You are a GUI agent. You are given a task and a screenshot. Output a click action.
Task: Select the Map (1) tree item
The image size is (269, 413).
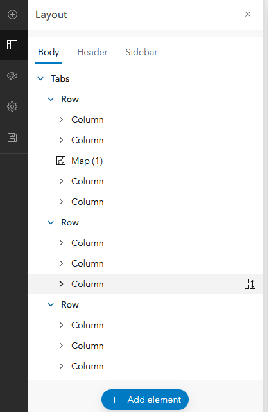145,161
